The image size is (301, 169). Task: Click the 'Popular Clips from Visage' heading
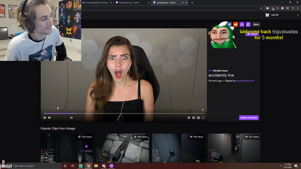pyautogui.click(x=58, y=128)
